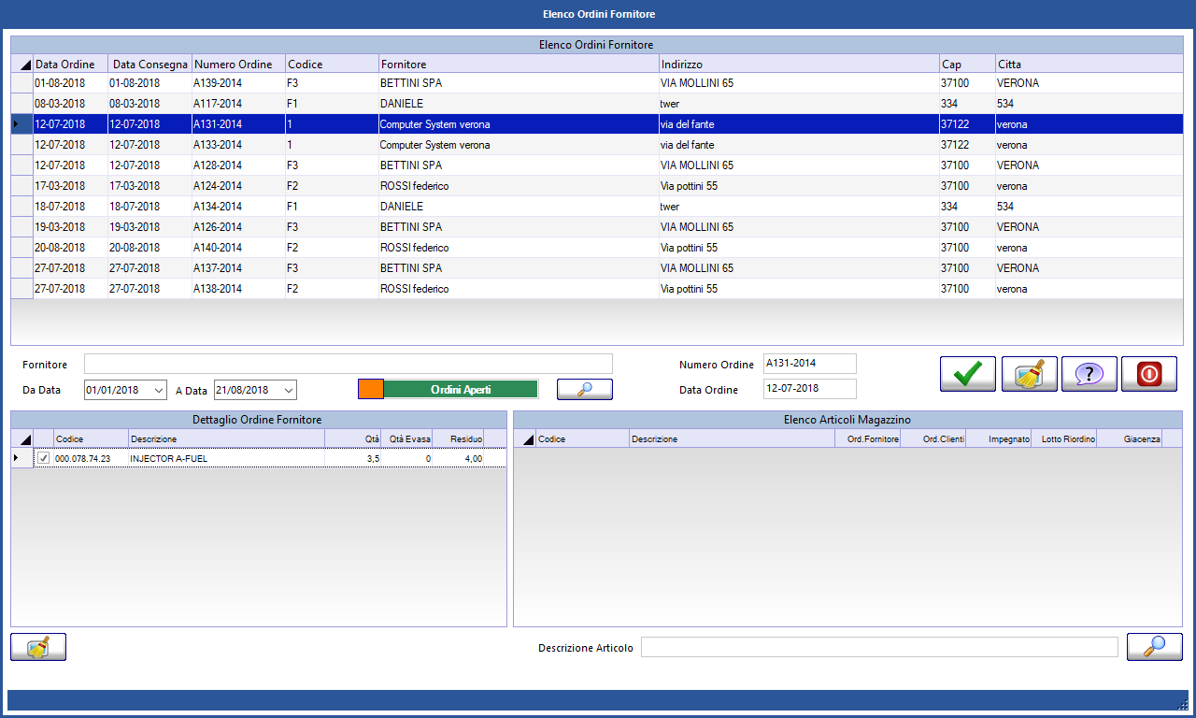This screenshot has width=1196, height=718.
Task: Click the green checkmark confirm button
Action: tap(967, 374)
